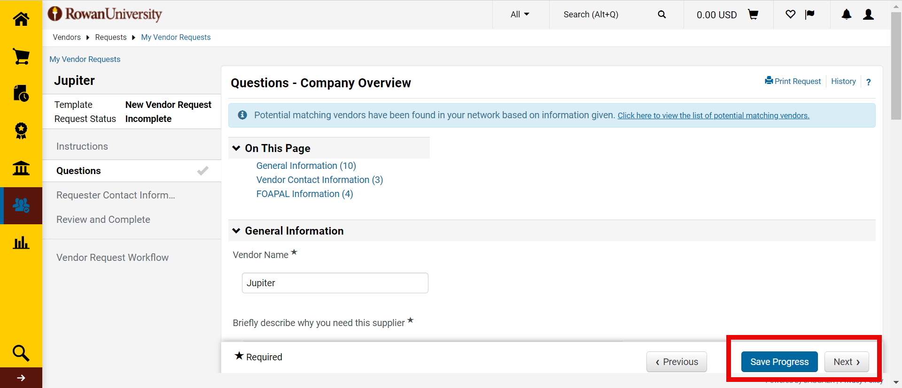Viewport: 902px width, 388px height.
Task: Open the action items flag icon
Action: pos(809,15)
